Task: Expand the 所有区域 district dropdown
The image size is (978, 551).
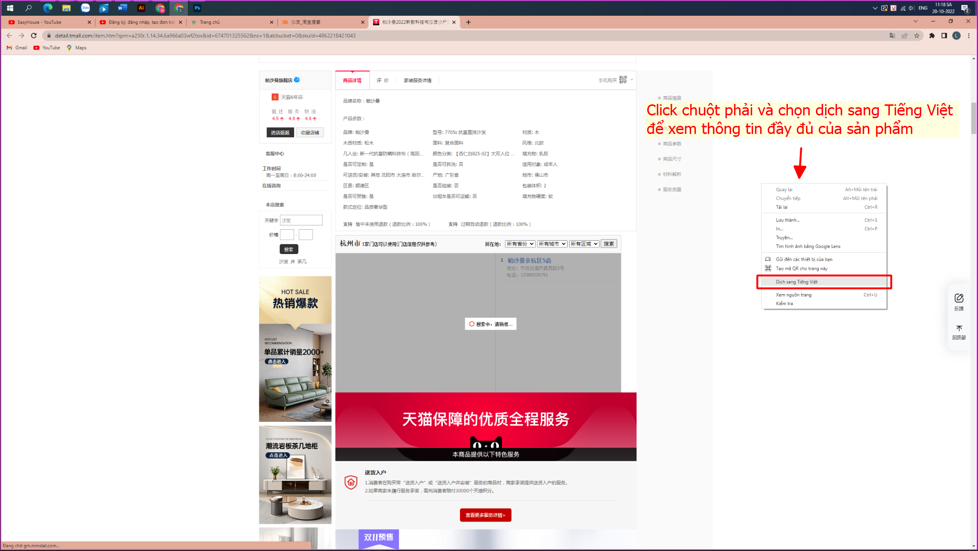Action: click(x=584, y=244)
